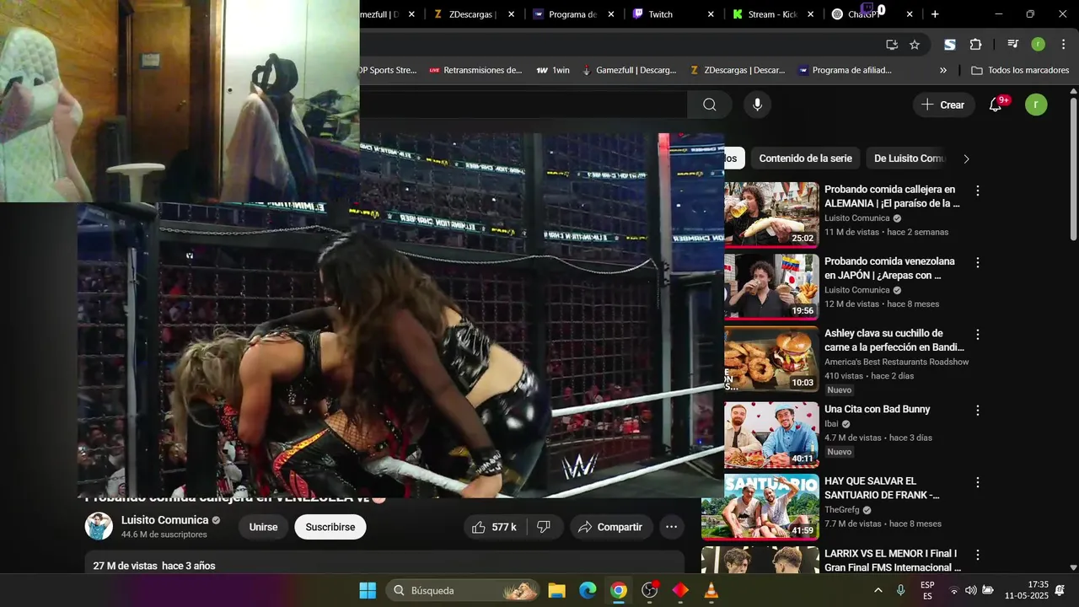This screenshot has width=1079, height=607.
Task: Click Suscribirse to Luisito Comunica
Action: pos(330,527)
